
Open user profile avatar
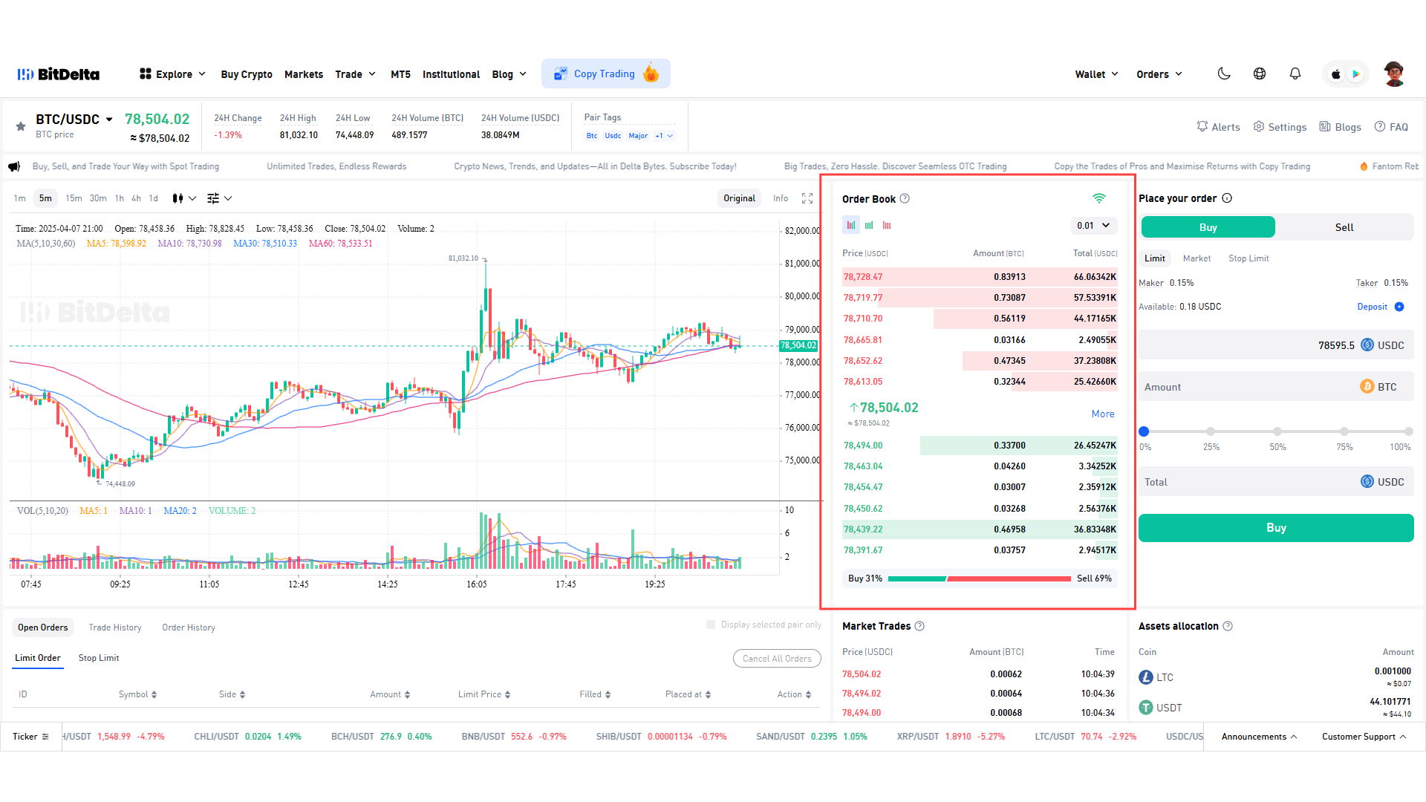click(1394, 74)
